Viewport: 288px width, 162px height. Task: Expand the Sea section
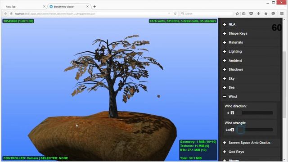(x=251, y=88)
